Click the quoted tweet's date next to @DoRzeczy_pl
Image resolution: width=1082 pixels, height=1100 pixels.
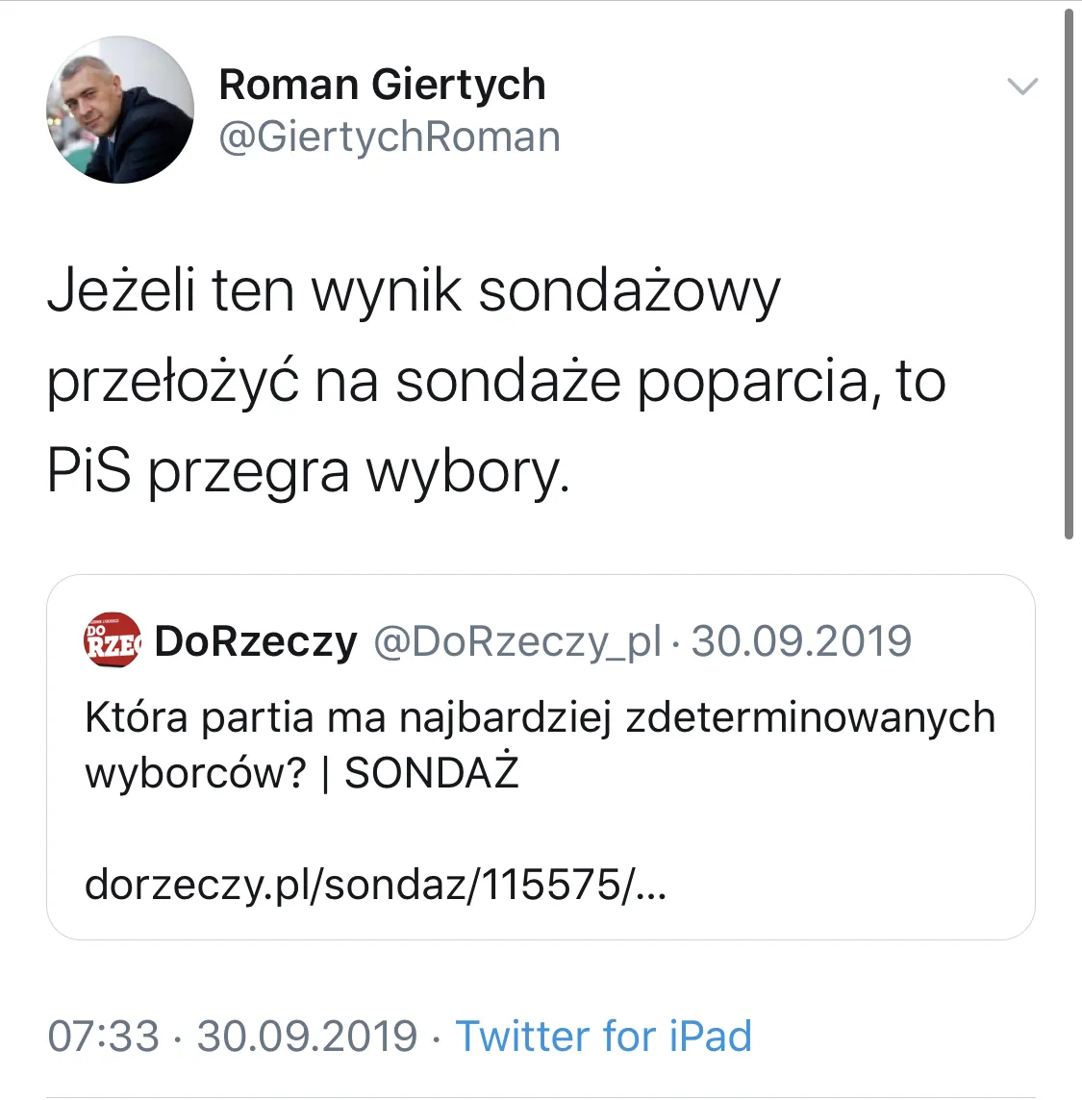[801, 641]
